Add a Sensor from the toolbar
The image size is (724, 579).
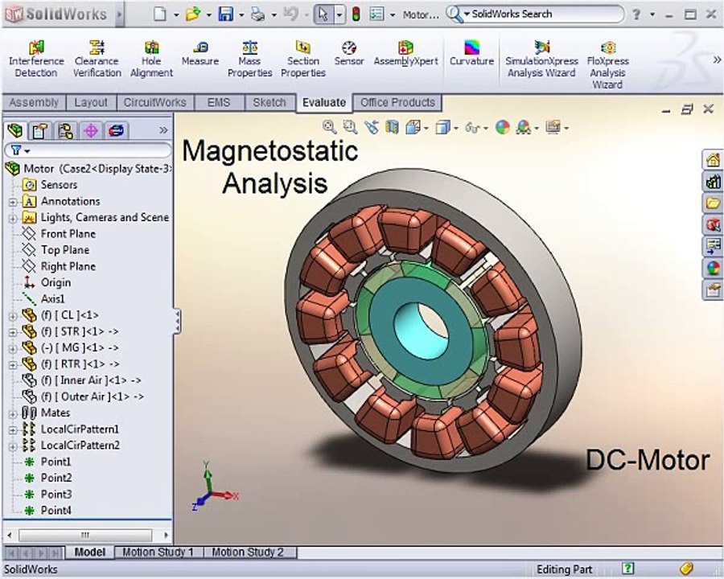coord(349,54)
